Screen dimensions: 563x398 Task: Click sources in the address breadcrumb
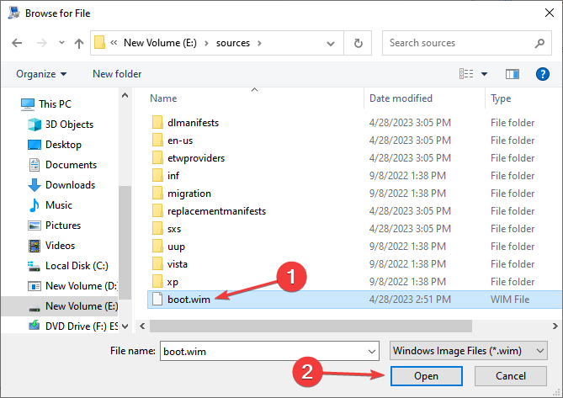pos(232,43)
